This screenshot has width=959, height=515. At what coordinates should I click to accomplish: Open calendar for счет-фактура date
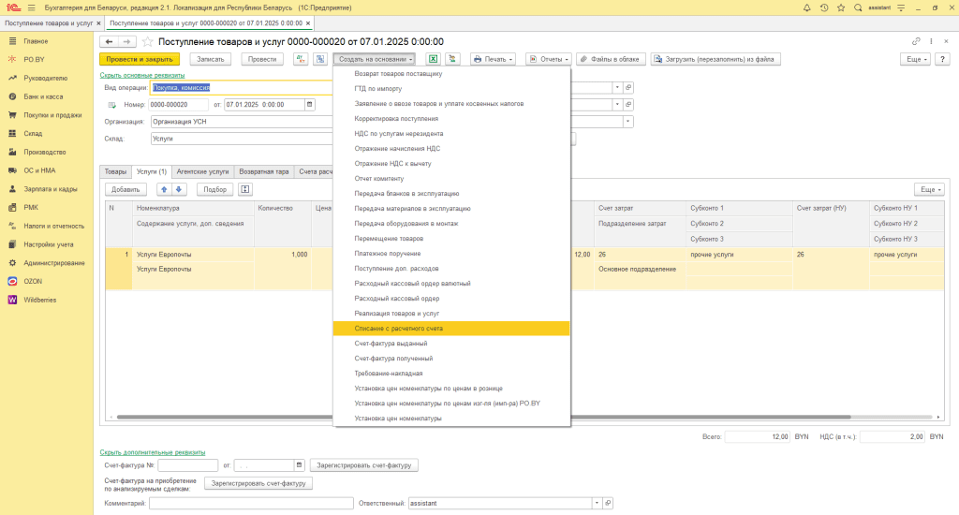tap(299, 465)
